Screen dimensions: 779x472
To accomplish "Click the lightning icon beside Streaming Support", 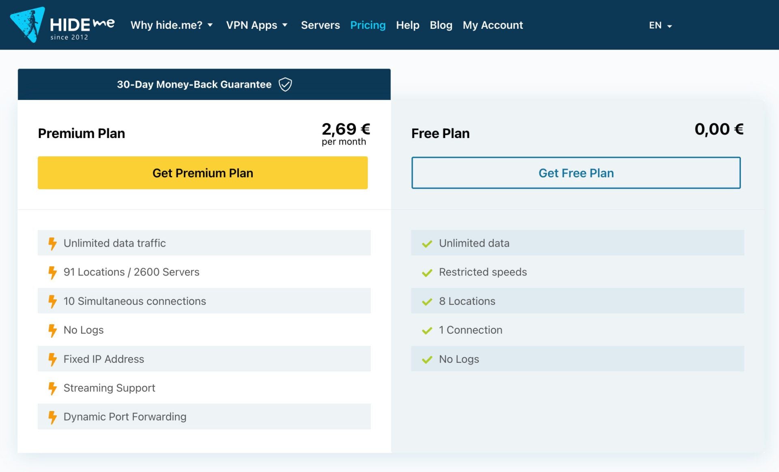I will pyautogui.click(x=53, y=388).
